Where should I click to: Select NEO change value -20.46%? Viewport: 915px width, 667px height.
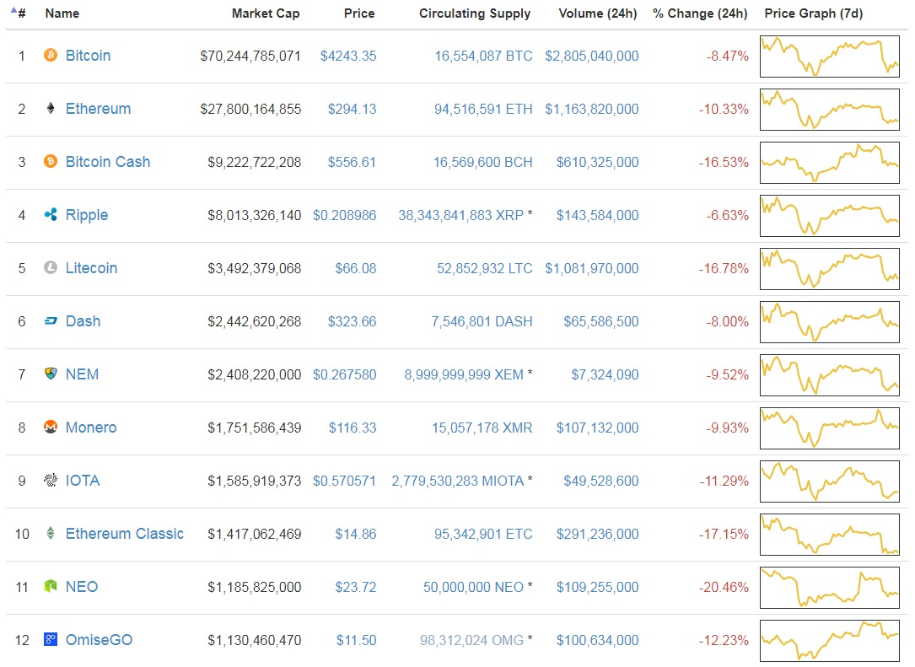tap(724, 587)
